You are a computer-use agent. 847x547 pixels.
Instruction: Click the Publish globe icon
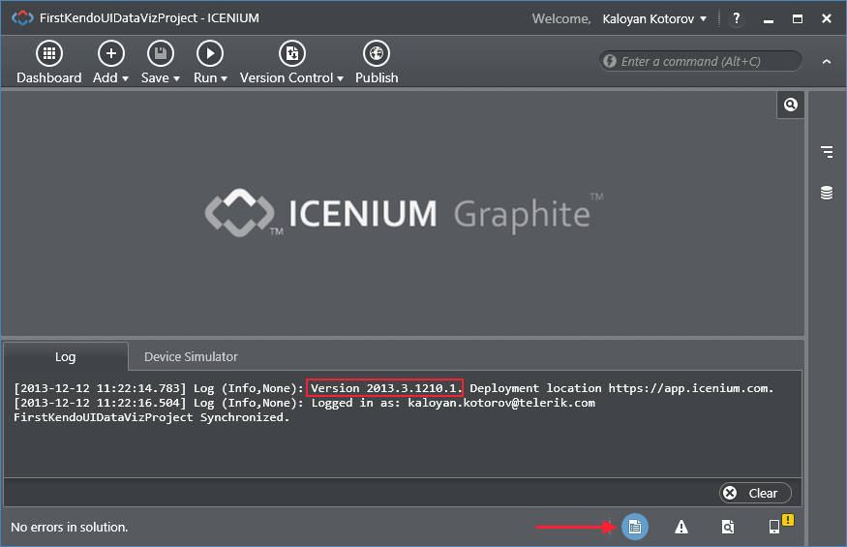377,53
